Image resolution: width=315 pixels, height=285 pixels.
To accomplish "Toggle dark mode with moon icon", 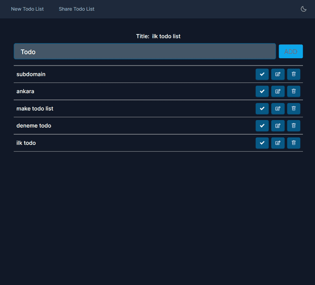I will pos(304,9).
